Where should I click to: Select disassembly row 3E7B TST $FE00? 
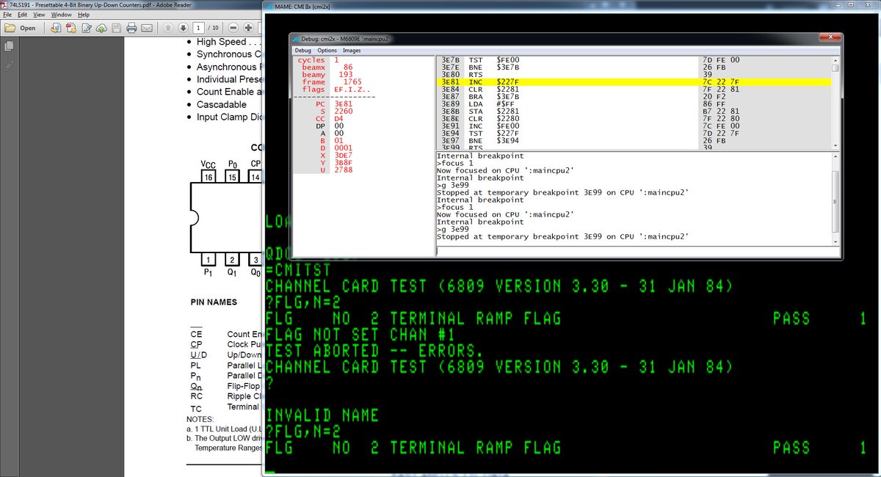point(634,60)
